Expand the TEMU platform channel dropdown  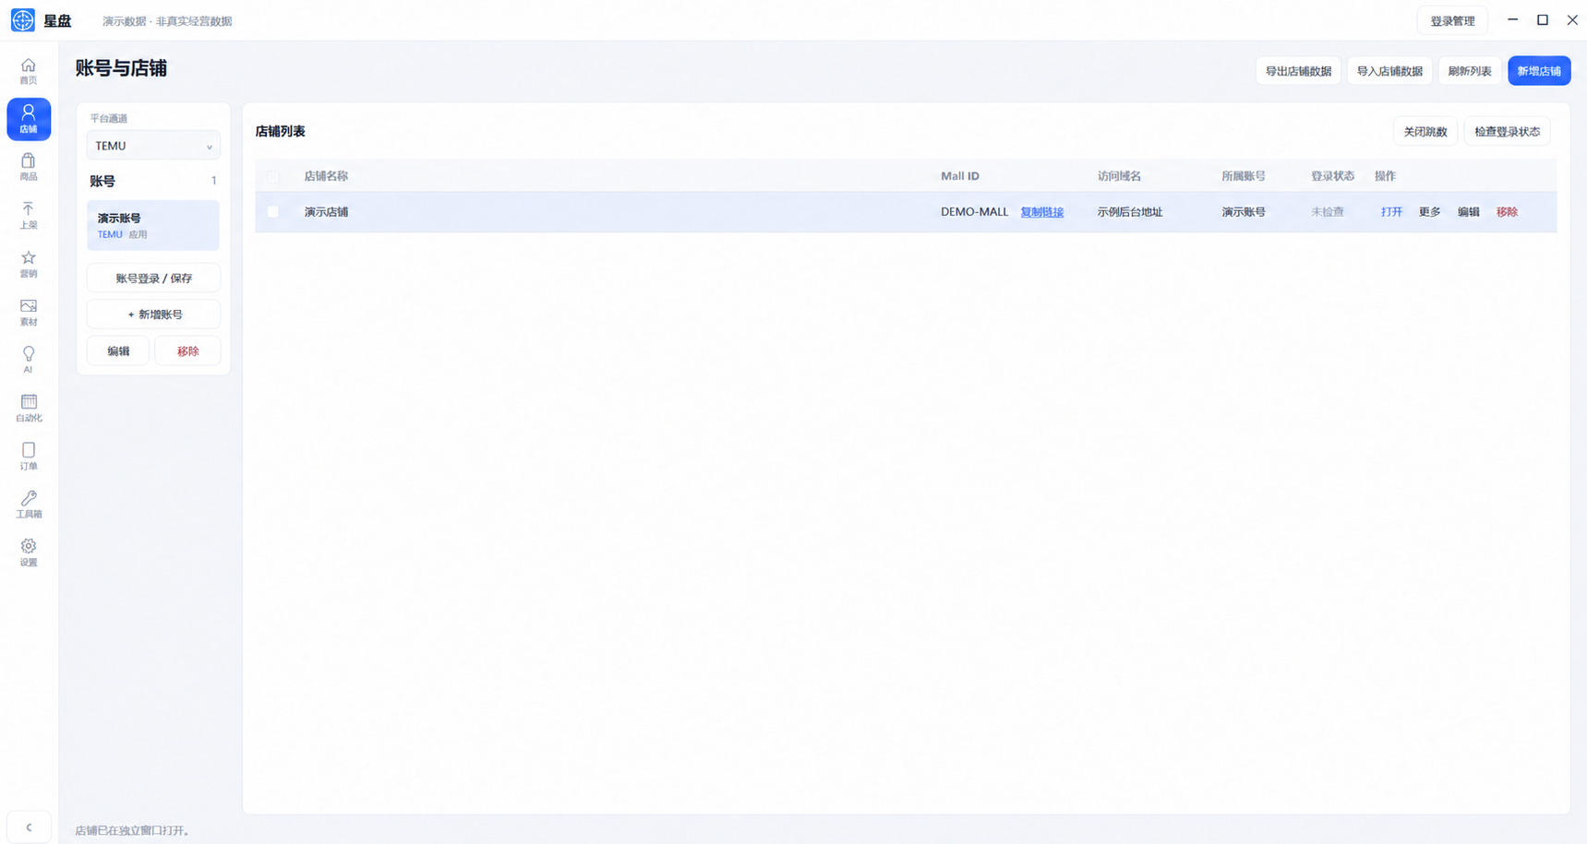click(153, 146)
